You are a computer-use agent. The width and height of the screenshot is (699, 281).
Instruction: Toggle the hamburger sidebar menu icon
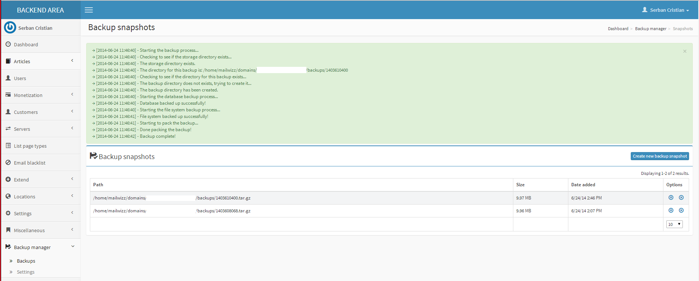tap(89, 10)
